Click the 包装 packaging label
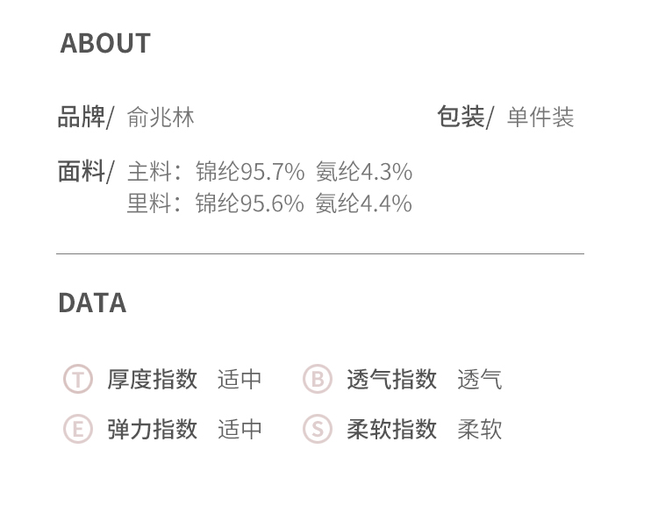Screen dimensions: 658x506 click(x=461, y=117)
